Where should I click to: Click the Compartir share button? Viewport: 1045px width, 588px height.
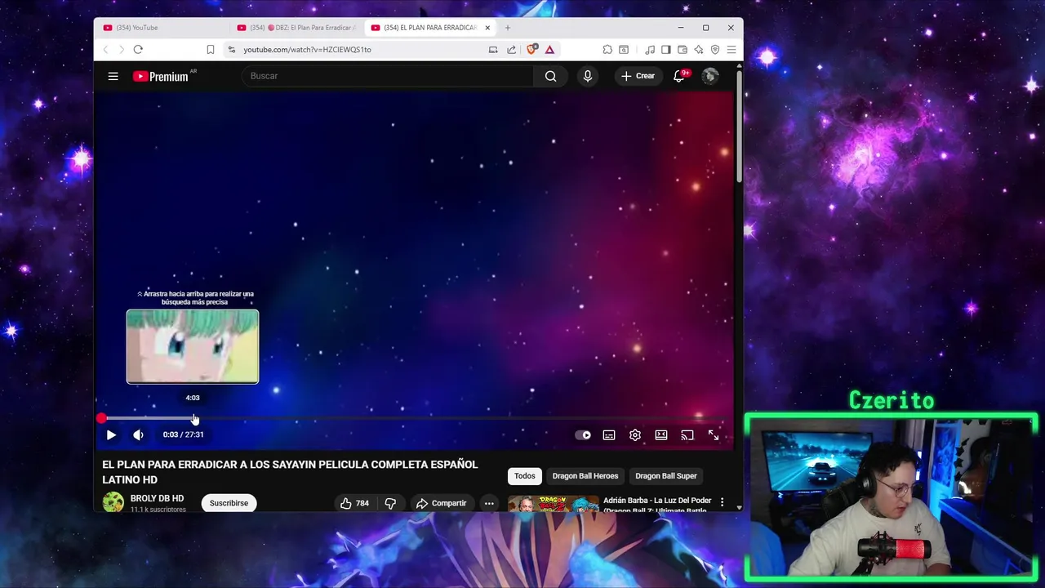click(441, 503)
